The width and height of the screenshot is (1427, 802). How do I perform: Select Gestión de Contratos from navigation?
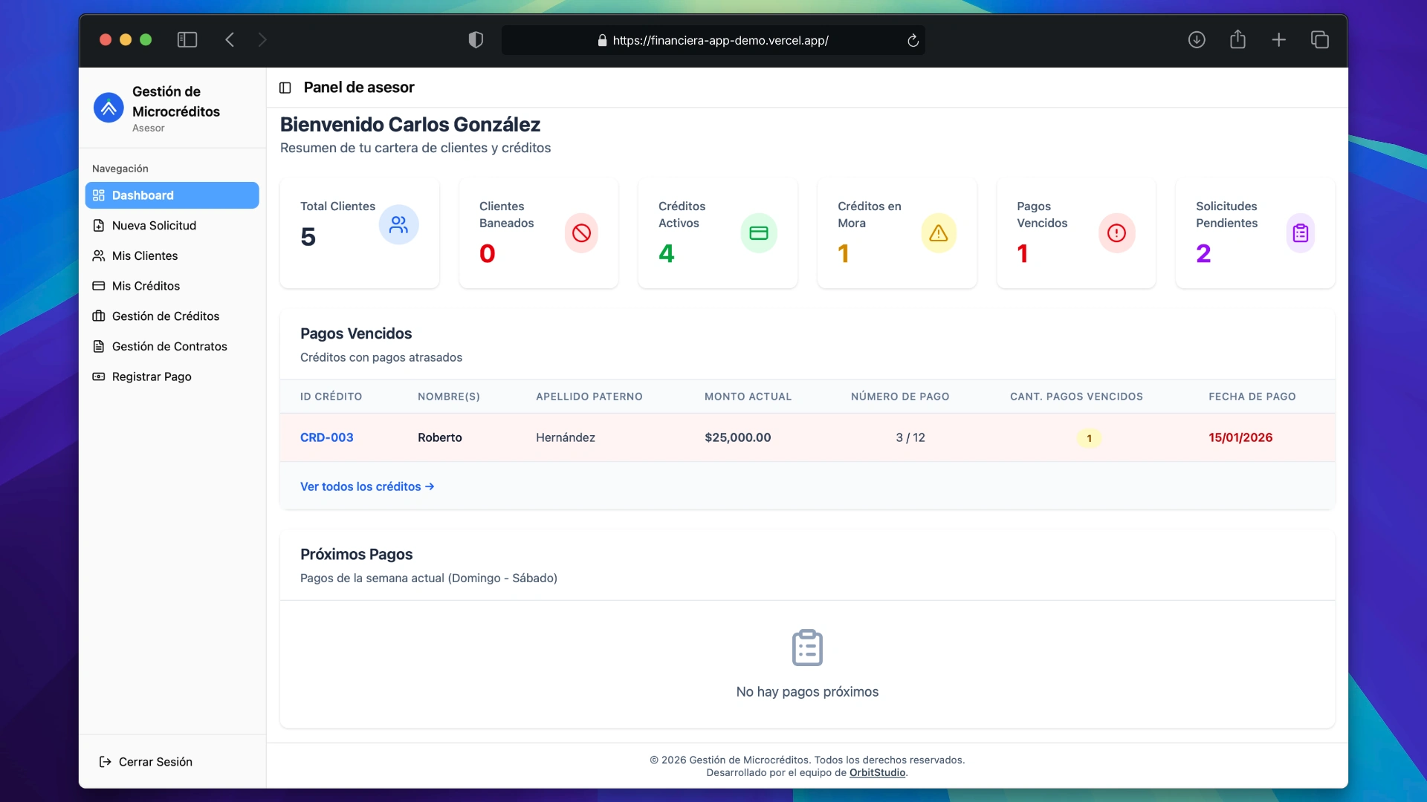point(169,347)
